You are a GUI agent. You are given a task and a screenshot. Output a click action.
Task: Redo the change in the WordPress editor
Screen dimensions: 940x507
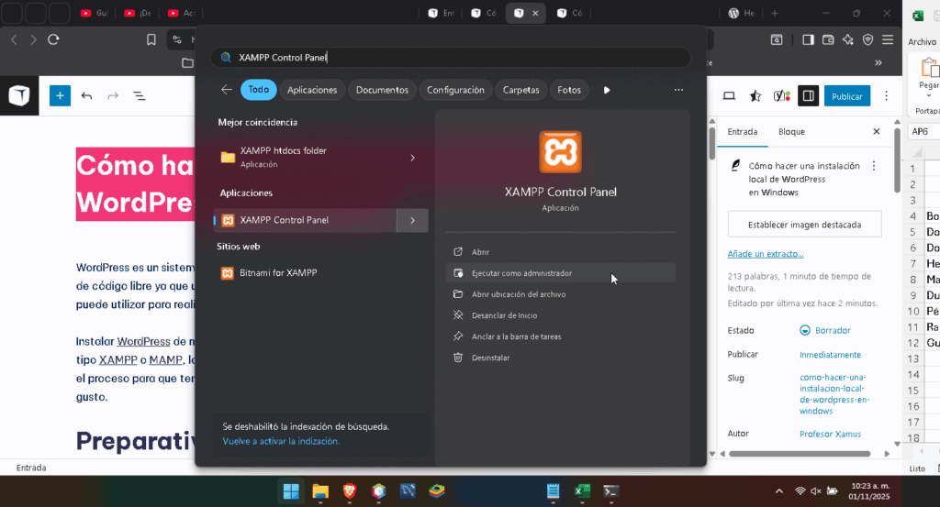113,95
